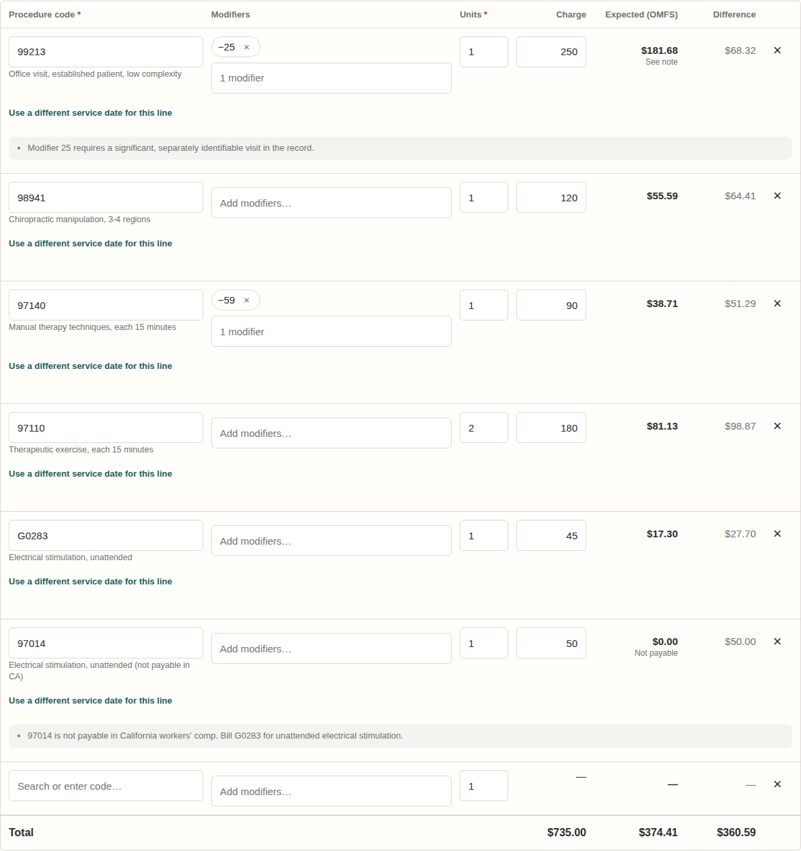Viewport: 801px width, 851px height.
Task: Edit the 90 charge field
Action: click(551, 305)
